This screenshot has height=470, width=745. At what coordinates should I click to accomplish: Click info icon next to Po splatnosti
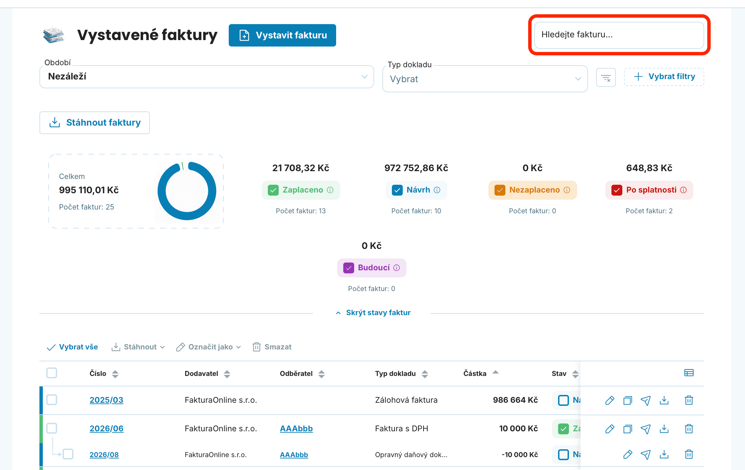pos(683,190)
